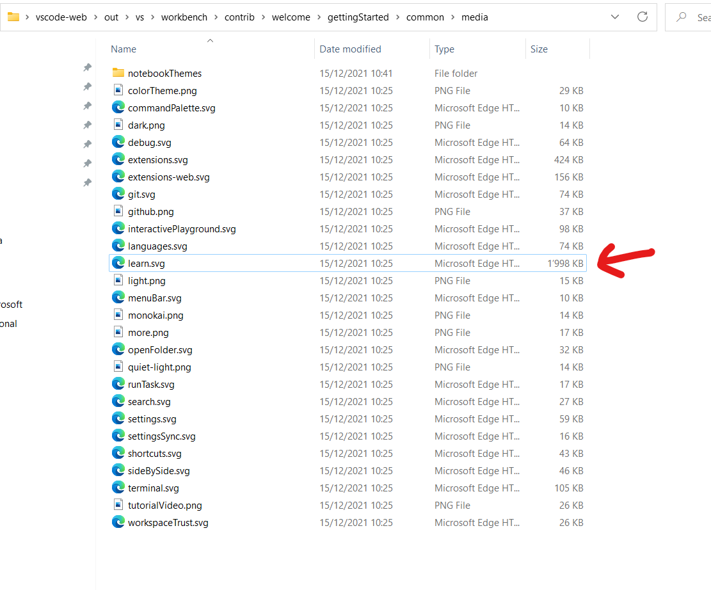
Task: Click the File folder type of notebookThemes
Action: [456, 73]
